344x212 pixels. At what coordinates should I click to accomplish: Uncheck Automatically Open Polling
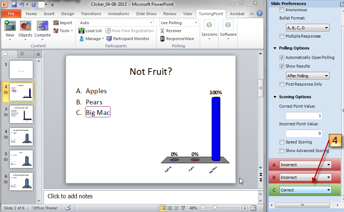pyautogui.click(x=282, y=57)
